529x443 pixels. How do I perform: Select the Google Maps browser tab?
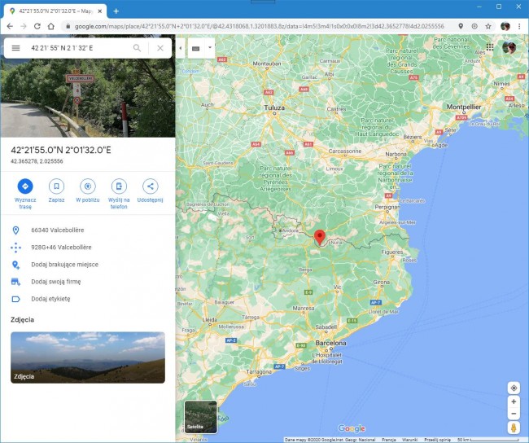[x=55, y=11]
